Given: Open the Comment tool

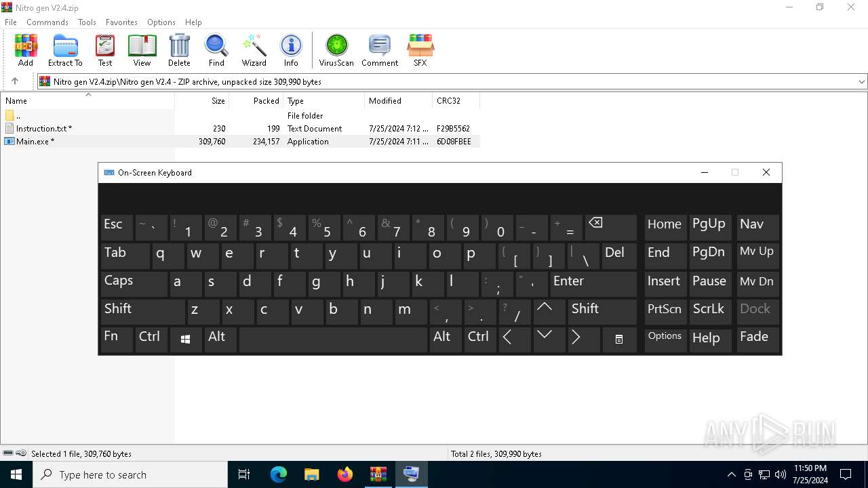Looking at the screenshot, I should pos(380,51).
